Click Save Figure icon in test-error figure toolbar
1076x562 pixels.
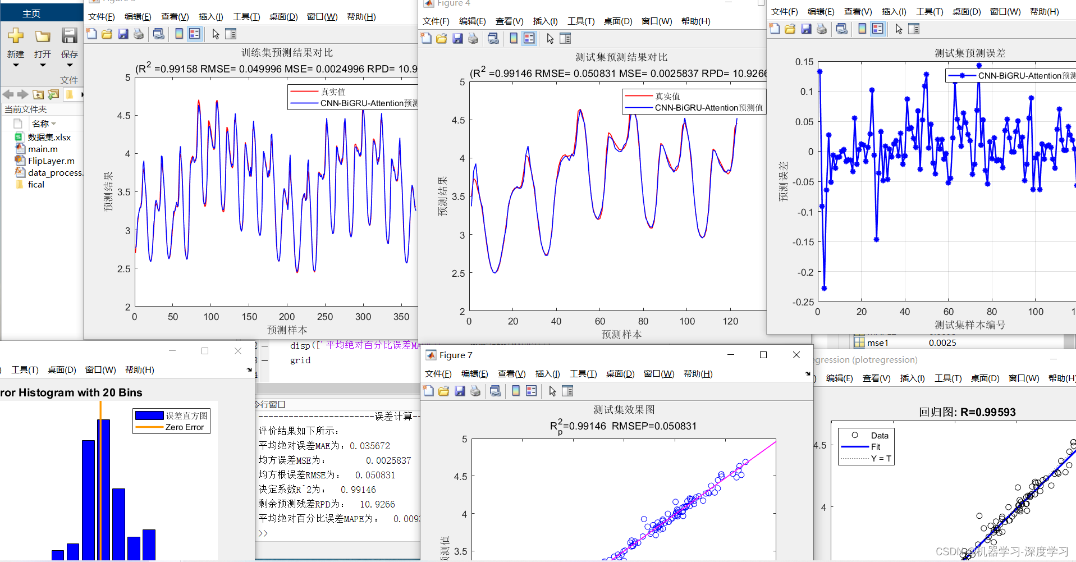coord(806,29)
